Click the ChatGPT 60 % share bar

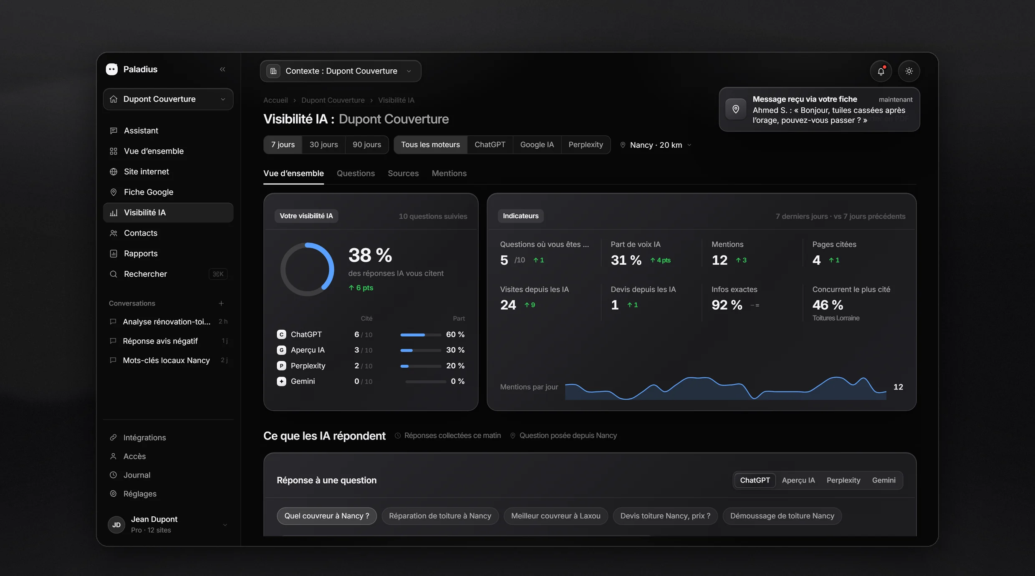click(420, 335)
